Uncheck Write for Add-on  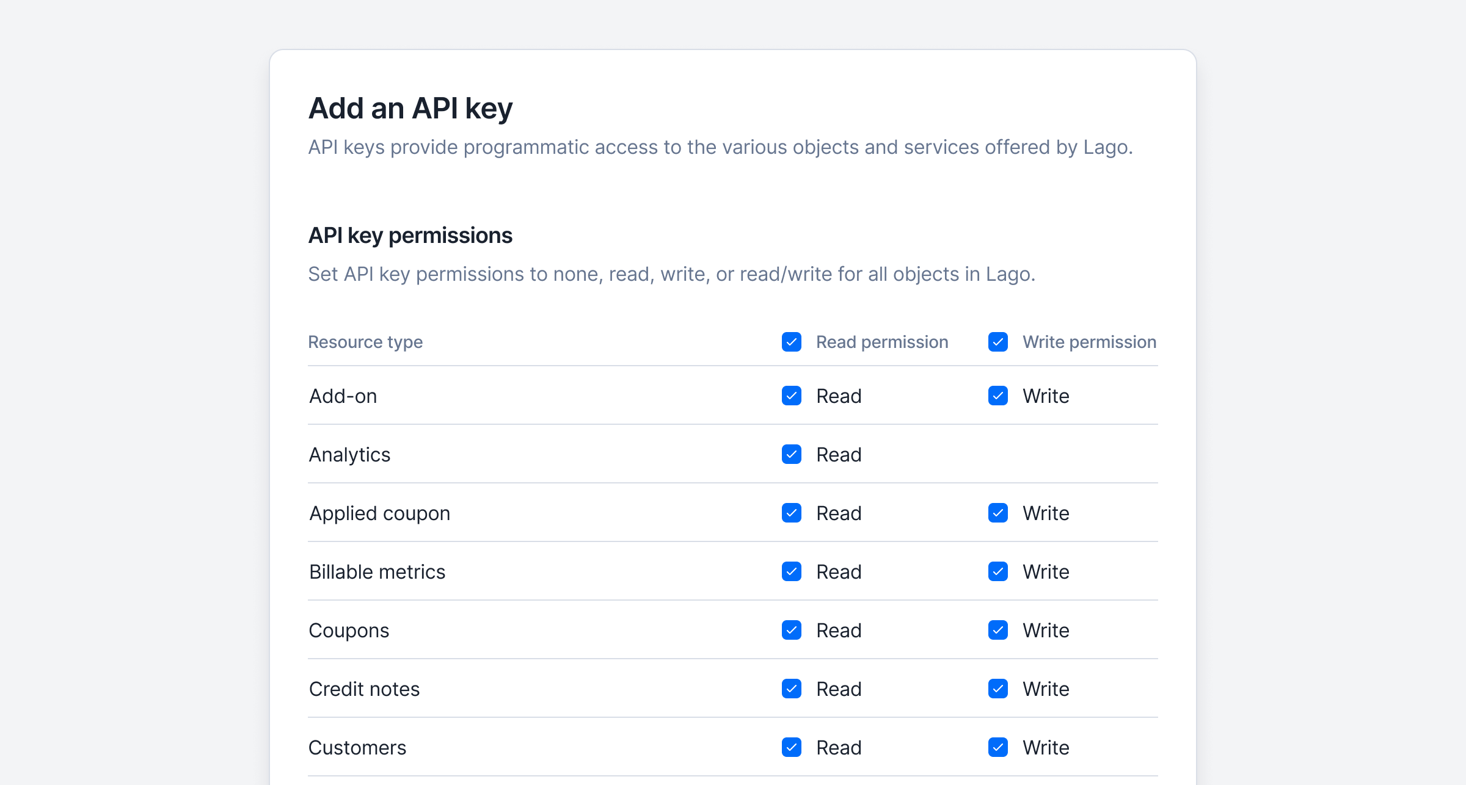click(x=998, y=396)
